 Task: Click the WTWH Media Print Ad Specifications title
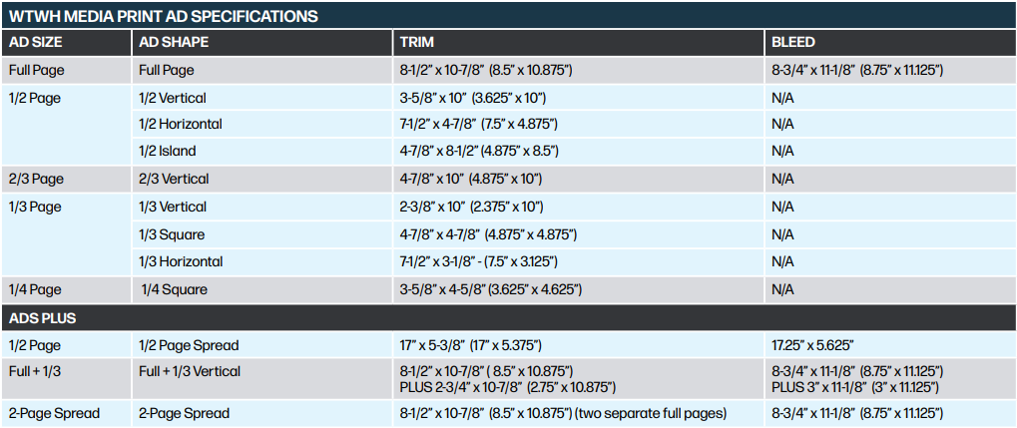tap(164, 16)
